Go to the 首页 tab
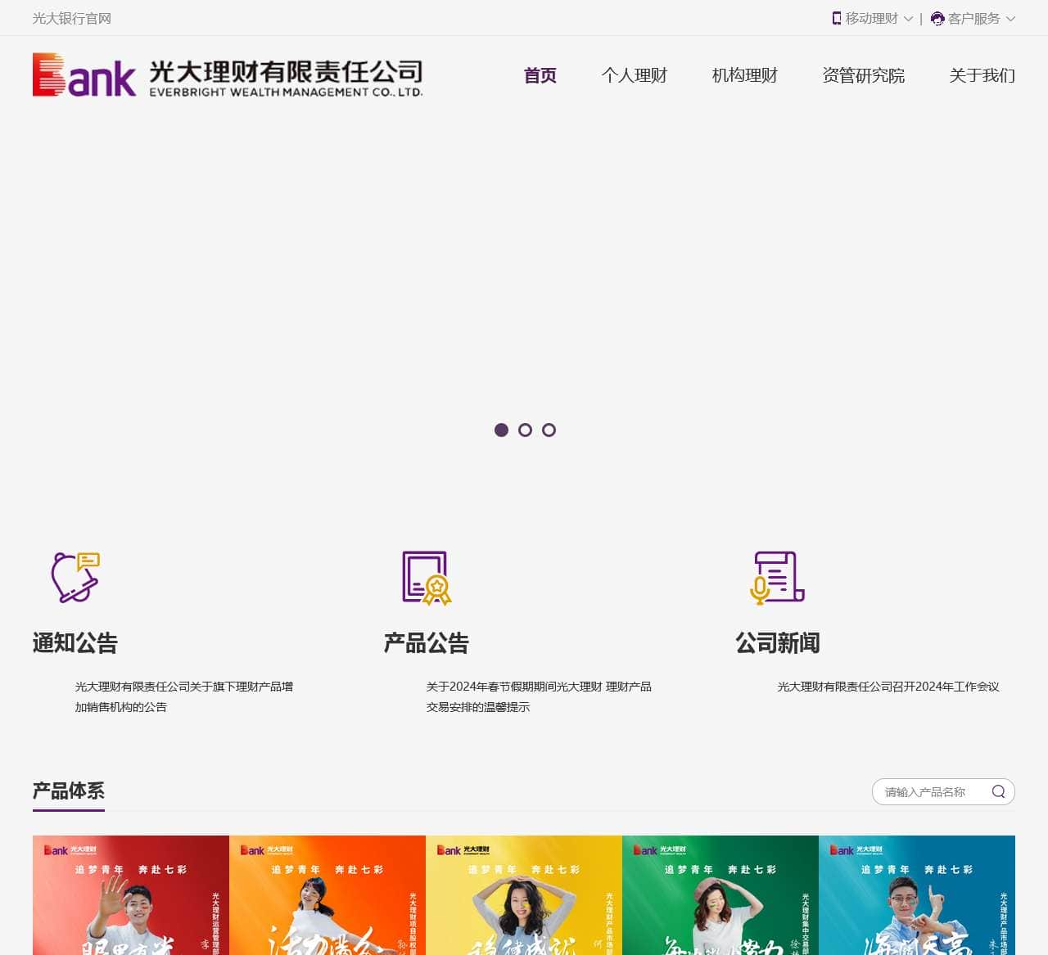Image resolution: width=1048 pixels, height=955 pixels. pos(540,75)
